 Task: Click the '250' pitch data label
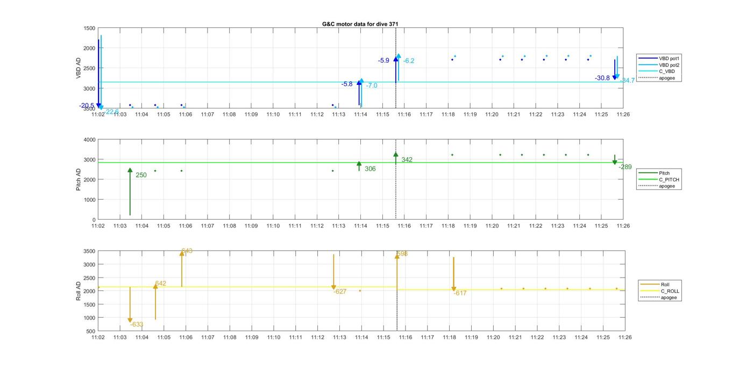point(141,175)
